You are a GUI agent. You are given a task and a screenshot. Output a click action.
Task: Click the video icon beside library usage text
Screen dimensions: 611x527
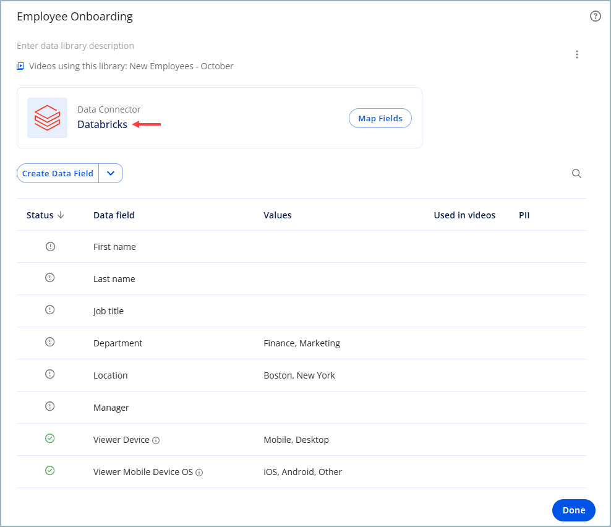pos(20,66)
